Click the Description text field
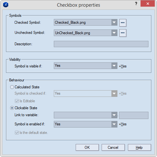Screen dimensions: 157x157 (101, 44)
